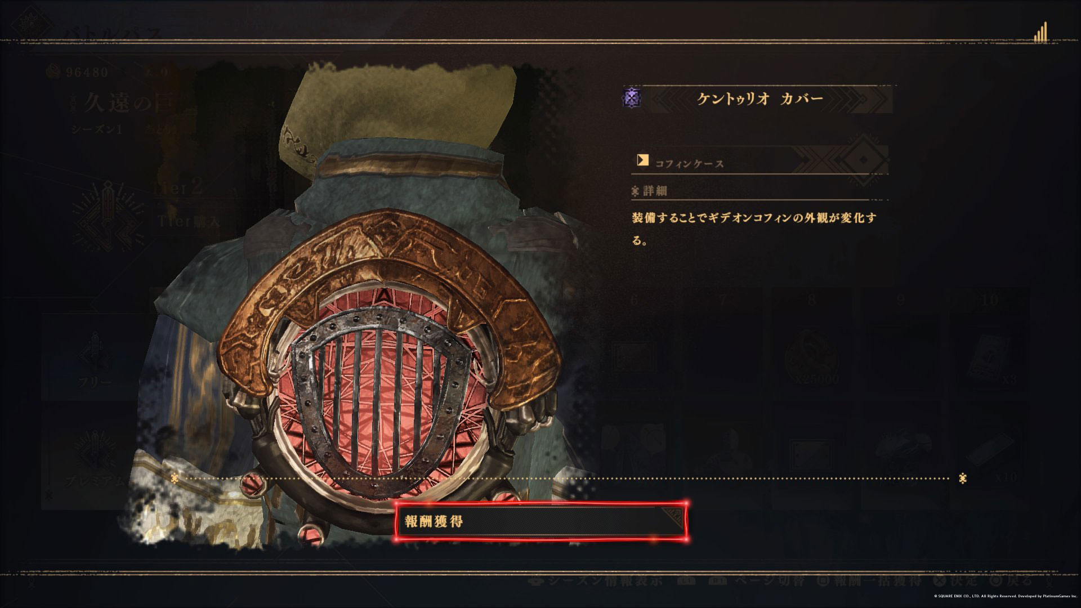
Task: Click the coin currency icon beside 96480
Action: coord(55,72)
